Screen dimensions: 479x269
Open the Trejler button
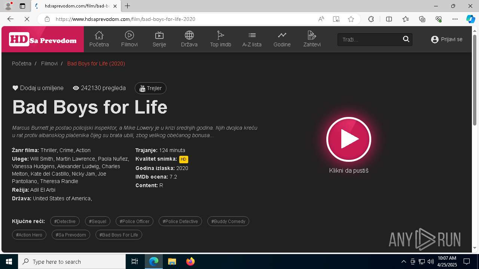150,88
